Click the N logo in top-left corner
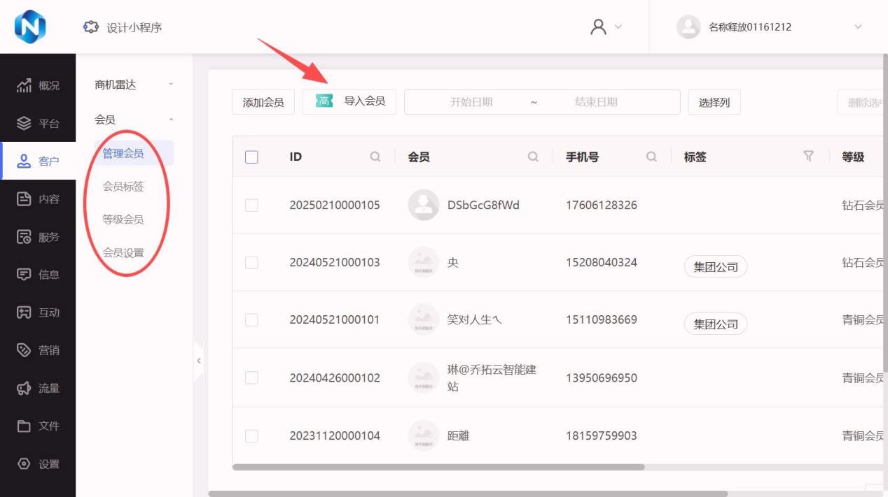Viewport: 888px width, 497px height. point(30,27)
